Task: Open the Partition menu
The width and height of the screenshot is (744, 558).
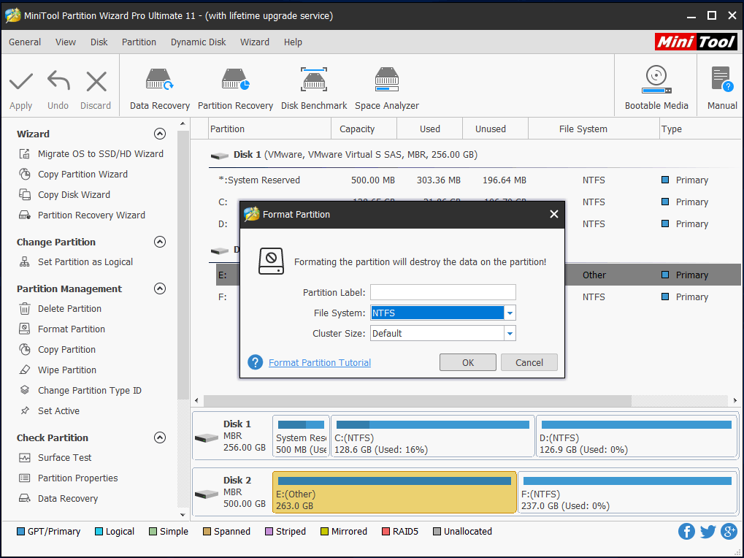Action: point(139,42)
